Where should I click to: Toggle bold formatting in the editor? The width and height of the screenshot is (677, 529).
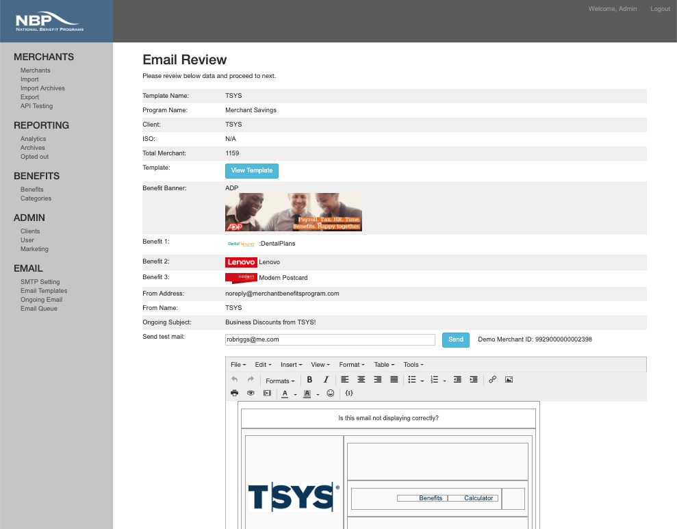coord(309,380)
